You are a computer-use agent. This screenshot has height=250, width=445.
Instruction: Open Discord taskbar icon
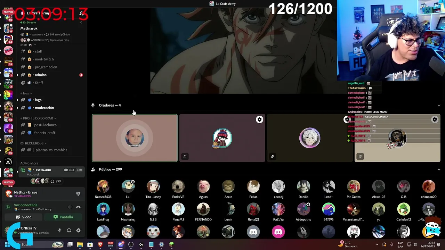tap(121, 244)
